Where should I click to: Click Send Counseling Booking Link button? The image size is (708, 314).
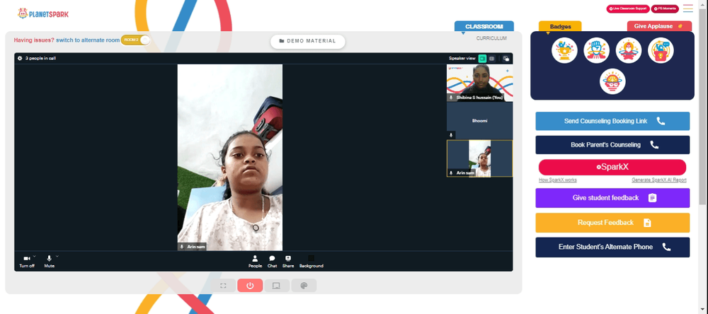[x=612, y=121]
